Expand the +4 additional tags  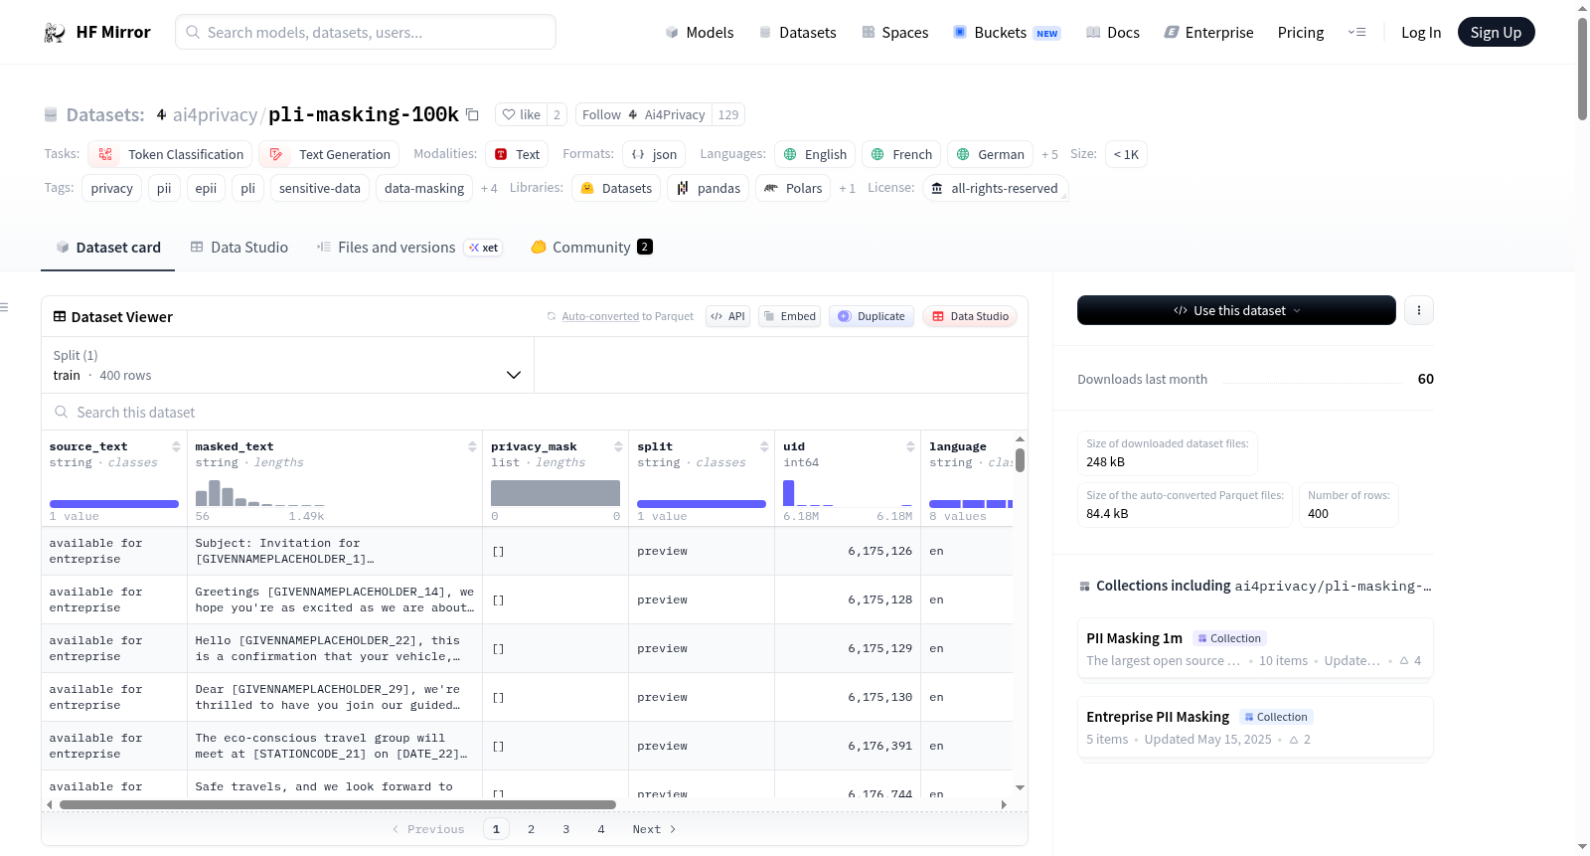click(x=489, y=189)
